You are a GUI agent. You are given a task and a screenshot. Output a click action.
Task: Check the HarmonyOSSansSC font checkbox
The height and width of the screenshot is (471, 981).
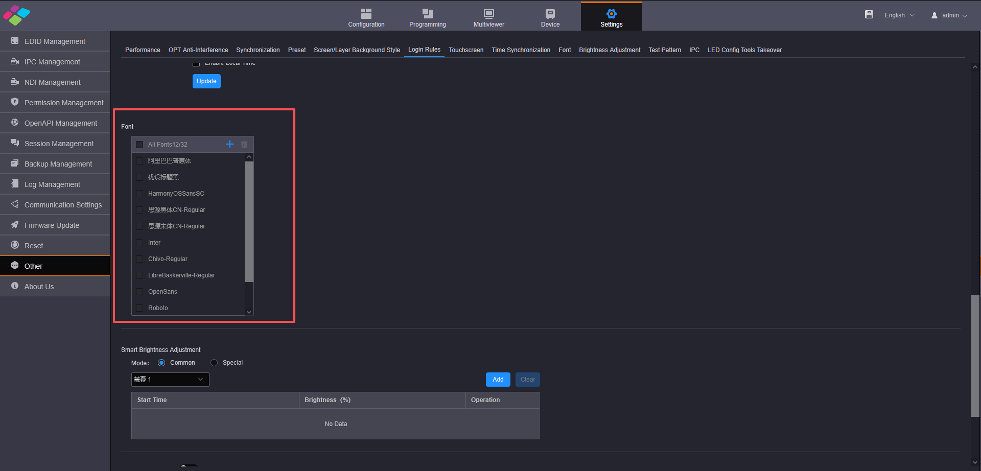coord(139,194)
